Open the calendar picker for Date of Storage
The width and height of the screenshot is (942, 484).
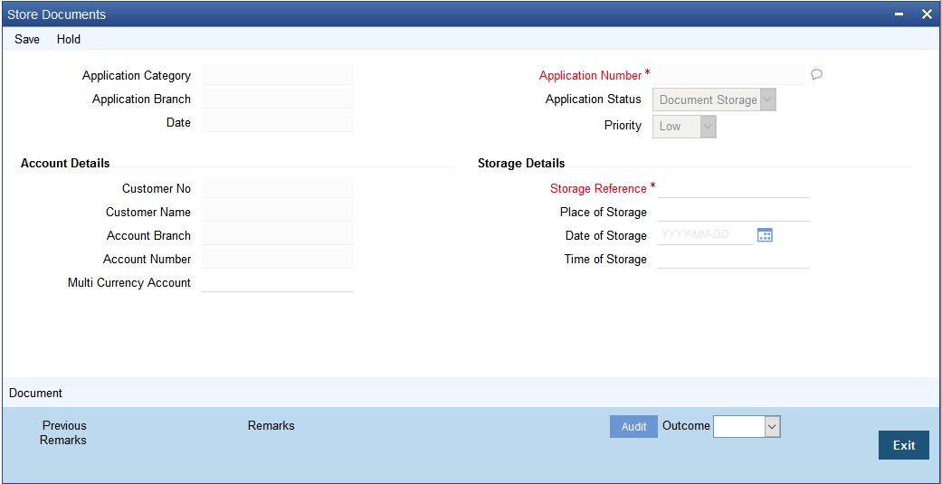(x=765, y=235)
